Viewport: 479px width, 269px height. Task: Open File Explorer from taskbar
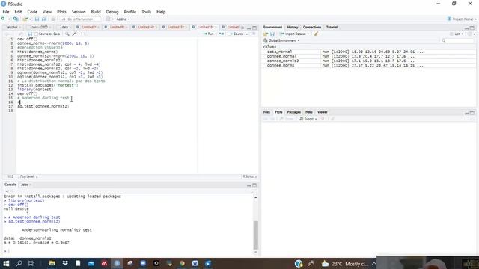point(52,263)
